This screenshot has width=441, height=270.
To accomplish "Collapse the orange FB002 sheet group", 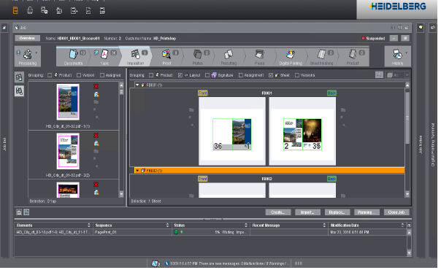I will coord(137,171).
